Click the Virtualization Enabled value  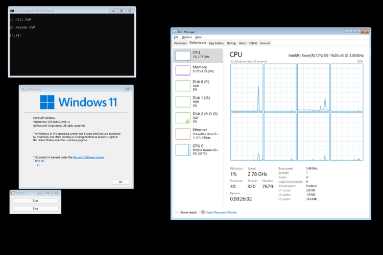(311, 186)
